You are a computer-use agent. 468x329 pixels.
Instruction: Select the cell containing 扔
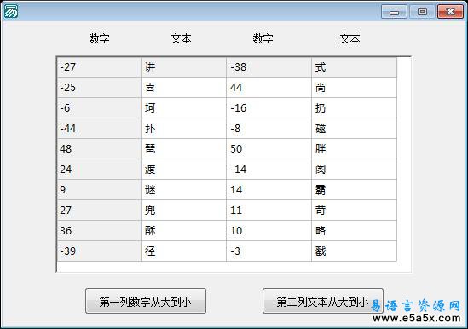tap(355, 108)
